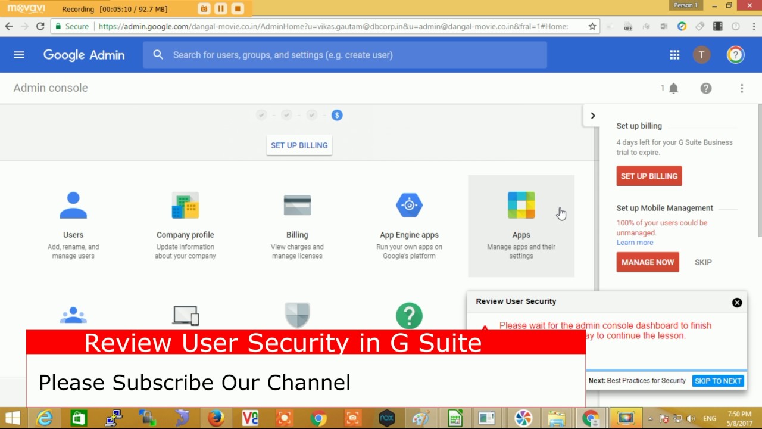Open the Apps icon

pos(521,206)
